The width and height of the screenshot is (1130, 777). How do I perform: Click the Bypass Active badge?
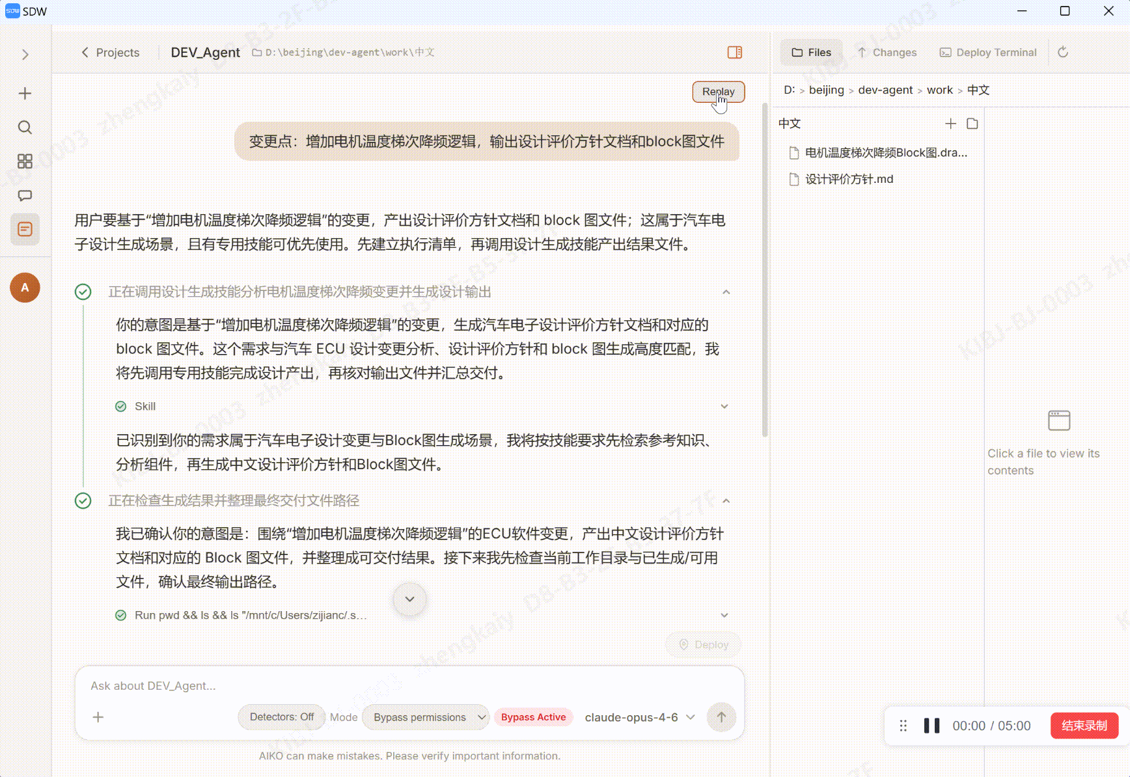533,717
